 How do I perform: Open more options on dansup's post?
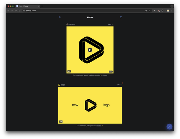pos(113,24)
